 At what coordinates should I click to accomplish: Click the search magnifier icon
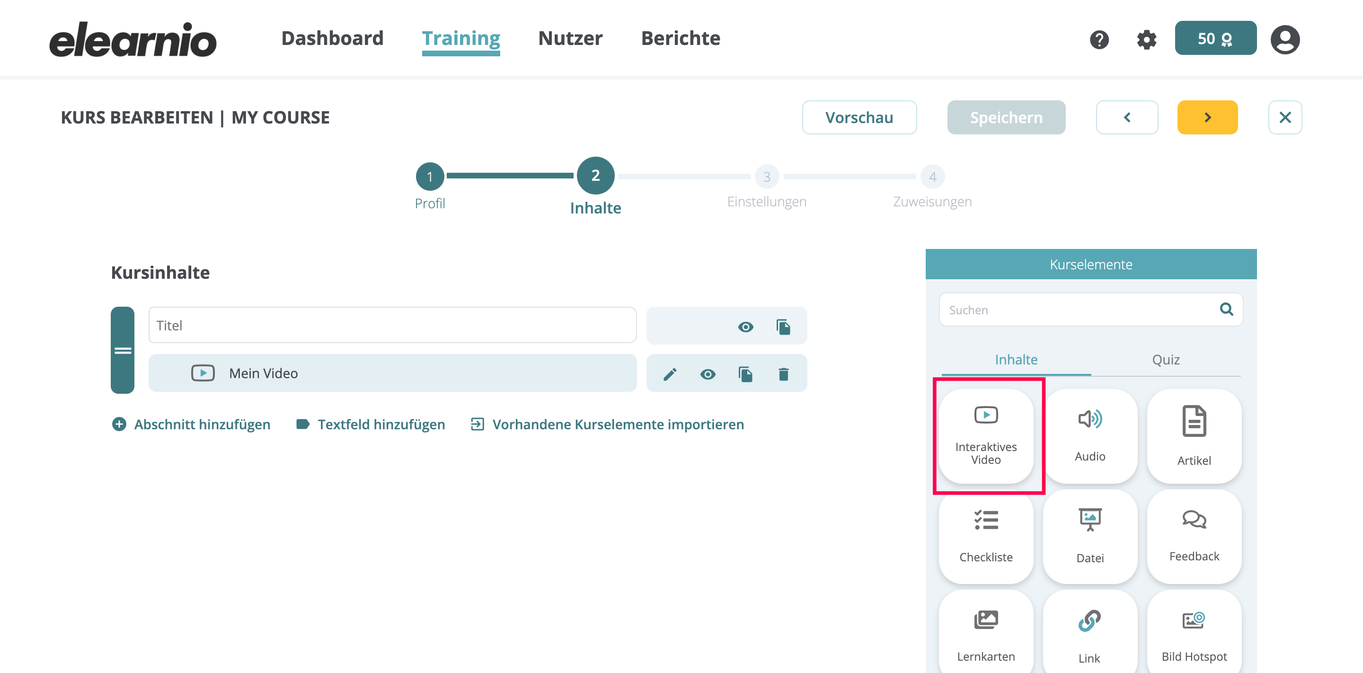click(1226, 309)
